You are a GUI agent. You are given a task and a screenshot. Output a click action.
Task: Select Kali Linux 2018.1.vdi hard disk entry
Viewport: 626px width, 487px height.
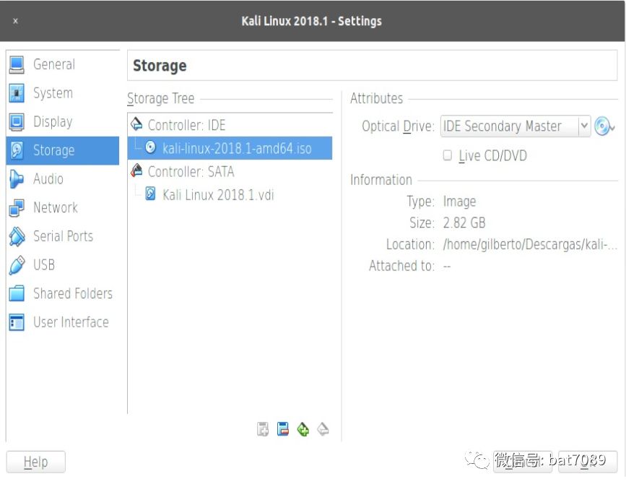(x=230, y=194)
